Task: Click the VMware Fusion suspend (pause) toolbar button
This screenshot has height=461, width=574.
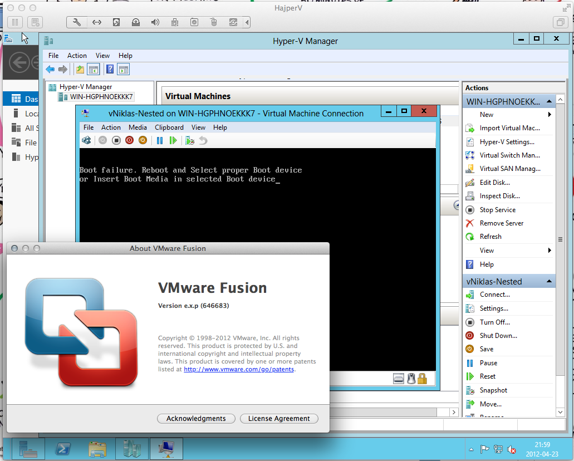Action: click(15, 22)
